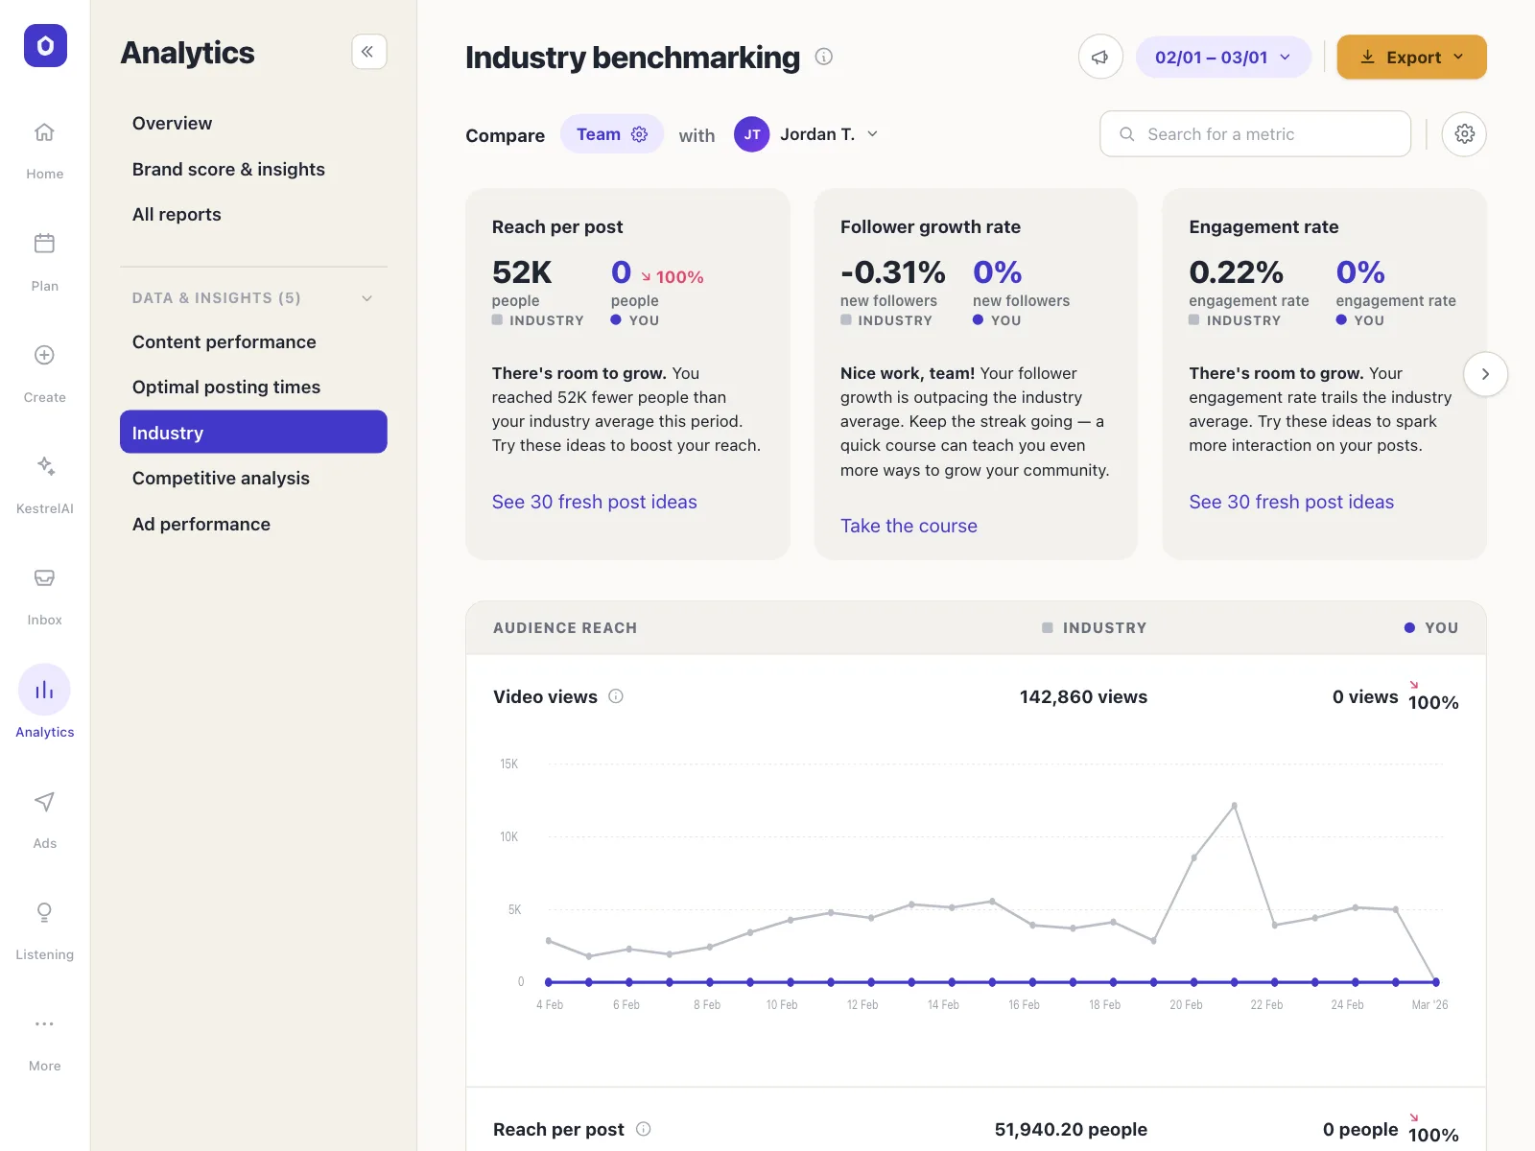The width and height of the screenshot is (1535, 1151).
Task: Open the Inbox section
Action: (x=45, y=595)
